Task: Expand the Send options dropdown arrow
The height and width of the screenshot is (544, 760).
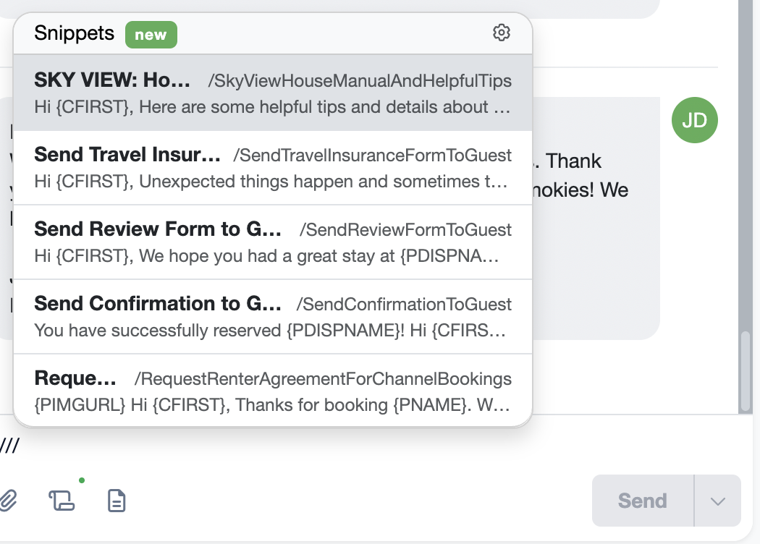Action: point(718,501)
